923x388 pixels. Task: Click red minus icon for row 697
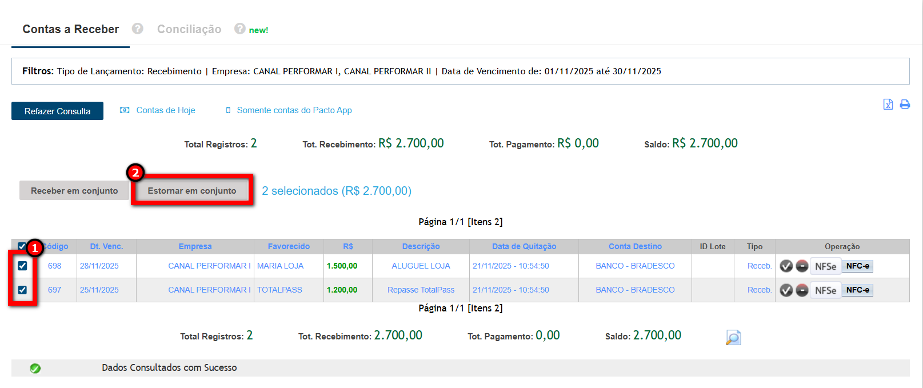point(802,290)
